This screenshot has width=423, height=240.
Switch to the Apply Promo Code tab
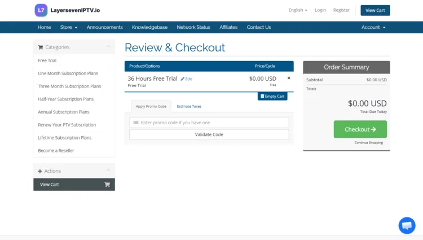[151, 106]
